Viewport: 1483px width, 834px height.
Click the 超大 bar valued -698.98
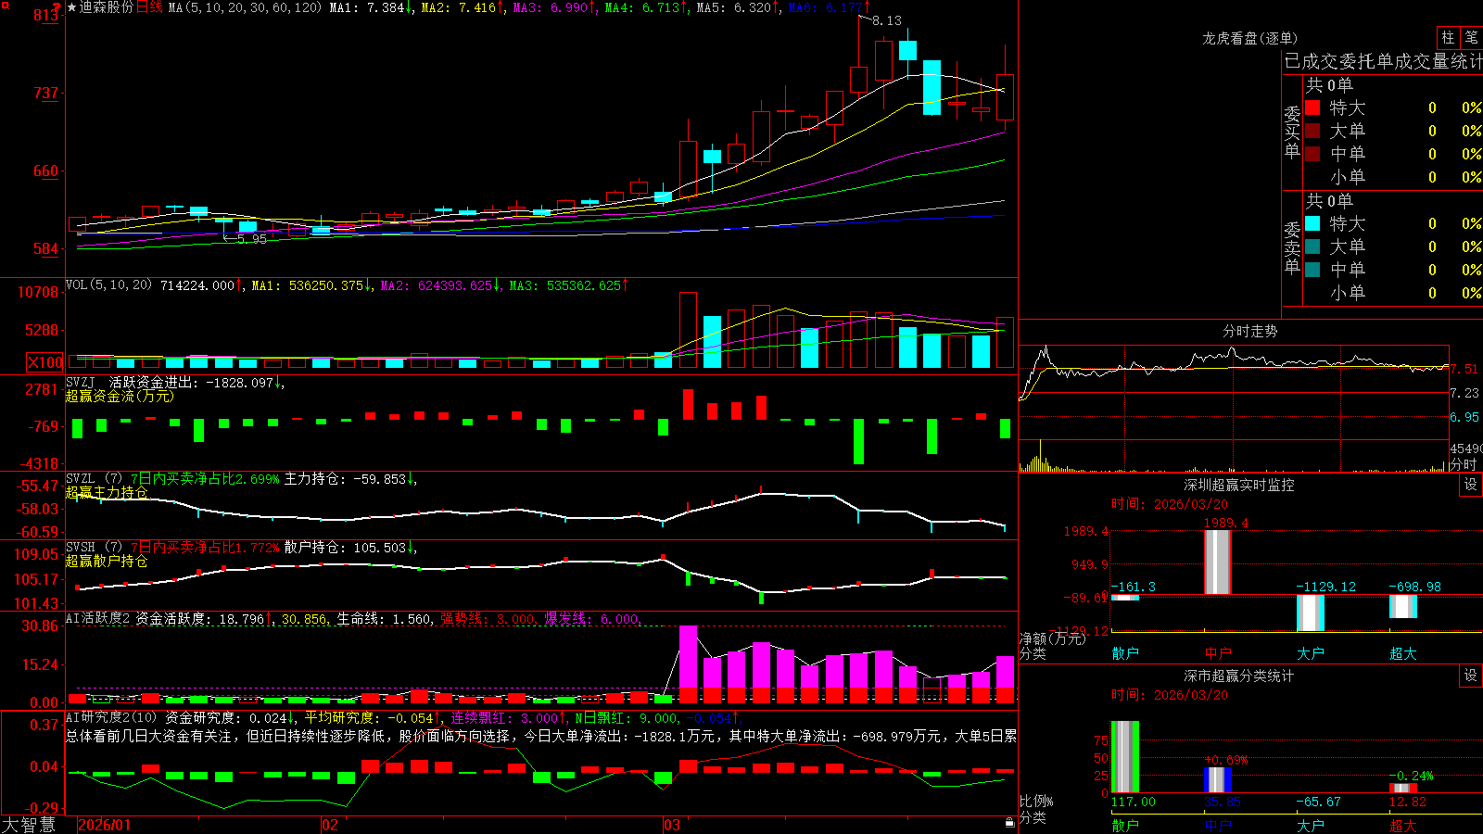(1403, 606)
